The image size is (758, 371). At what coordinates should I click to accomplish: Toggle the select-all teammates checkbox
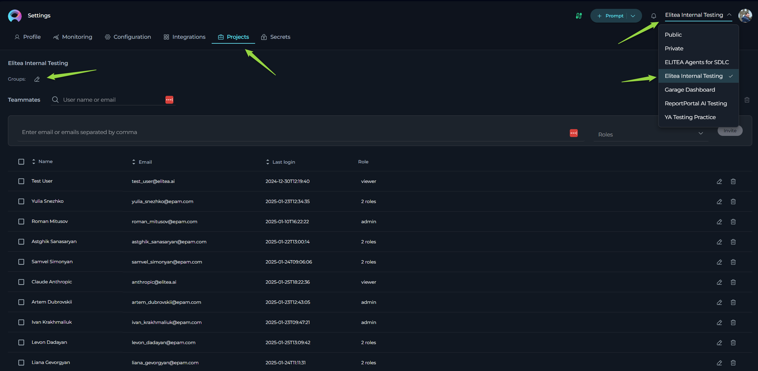point(21,162)
